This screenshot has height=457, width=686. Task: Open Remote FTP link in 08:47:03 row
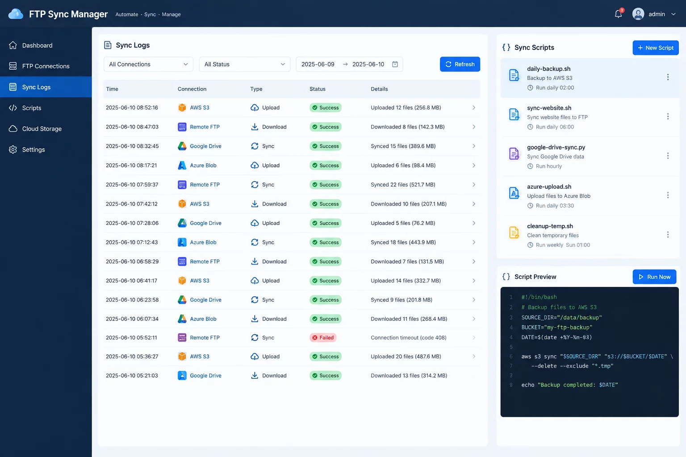point(205,127)
